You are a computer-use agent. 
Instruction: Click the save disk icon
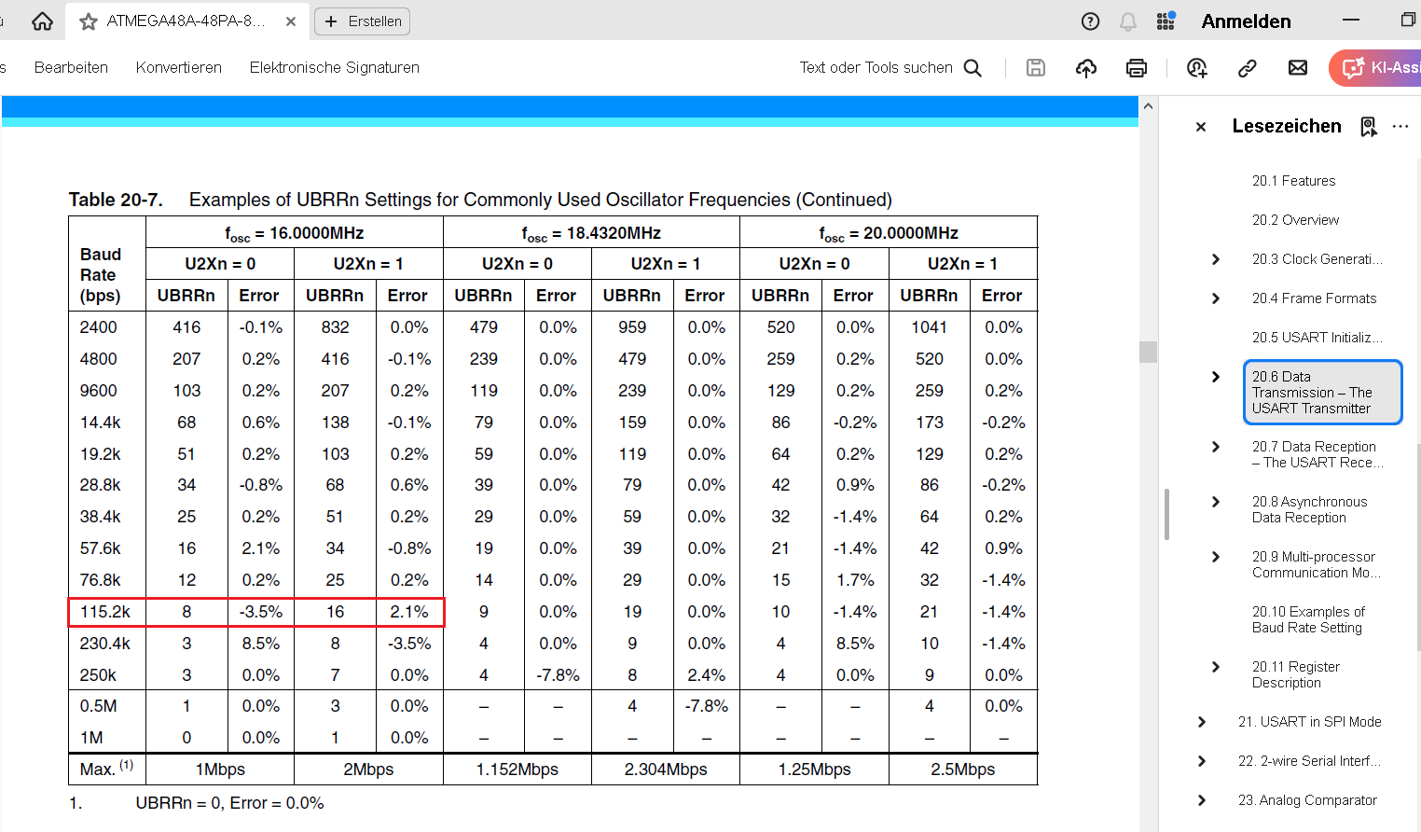[1036, 67]
